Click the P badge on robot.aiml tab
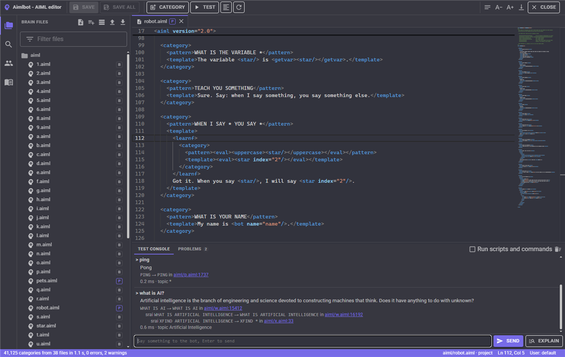 173,21
